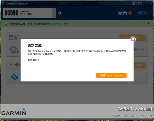
Task: Close the 設定完成 dialog
Action: click(x=133, y=39)
